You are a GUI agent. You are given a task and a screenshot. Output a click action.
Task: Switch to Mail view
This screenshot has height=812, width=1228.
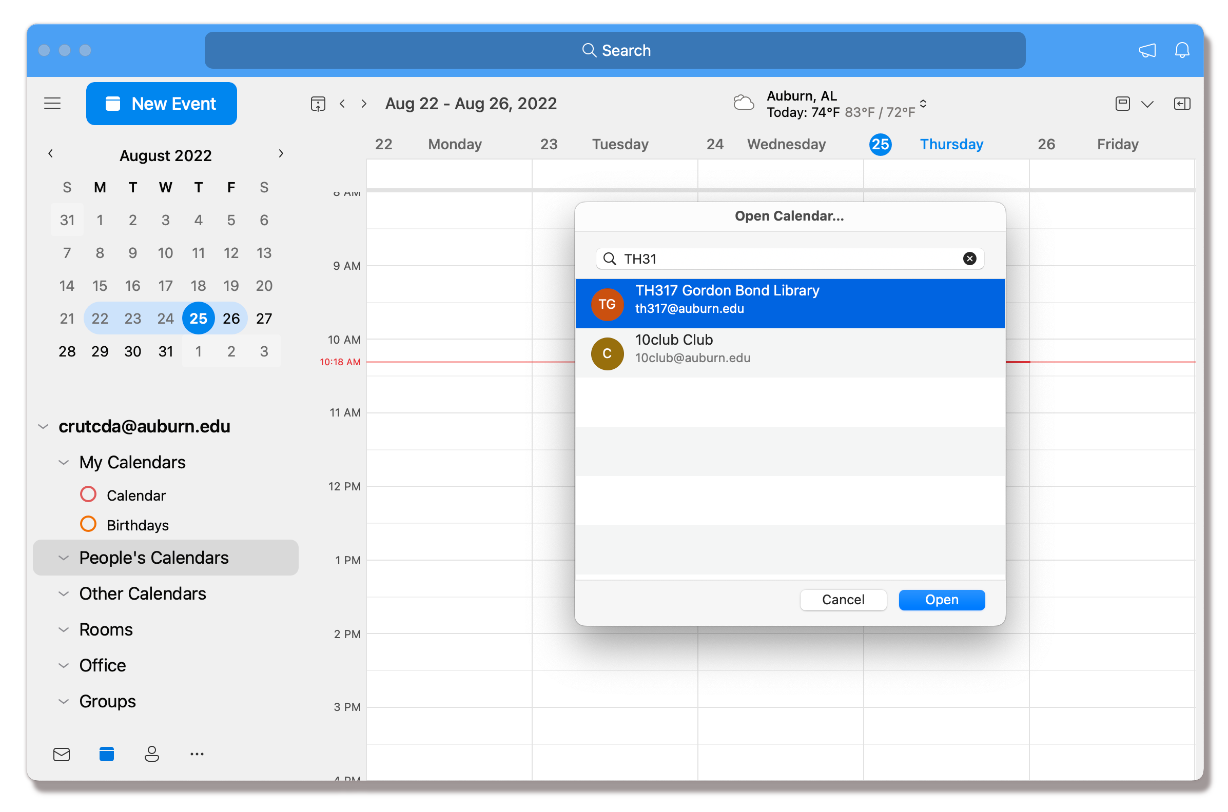[62, 754]
